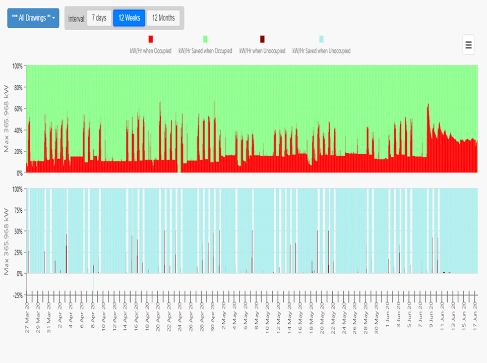Open the hamburger chart context menu

[468, 45]
